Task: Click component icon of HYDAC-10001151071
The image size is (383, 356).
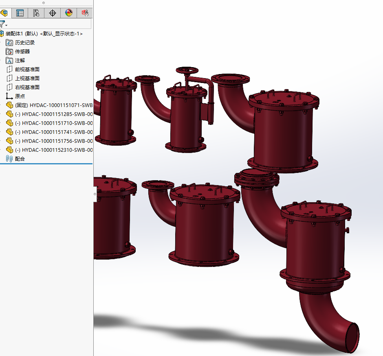Action: tap(9, 105)
